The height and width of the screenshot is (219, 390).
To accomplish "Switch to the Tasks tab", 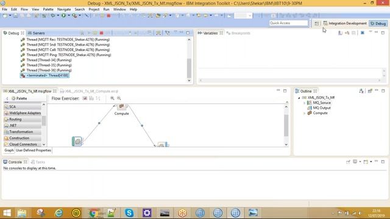I will click(x=38, y=162).
